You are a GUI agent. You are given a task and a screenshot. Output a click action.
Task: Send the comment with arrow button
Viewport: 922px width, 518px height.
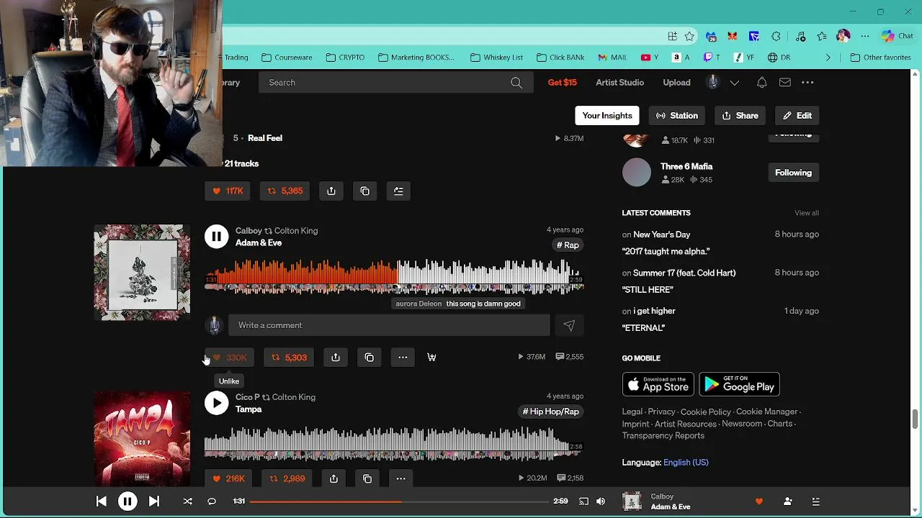[569, 325]
